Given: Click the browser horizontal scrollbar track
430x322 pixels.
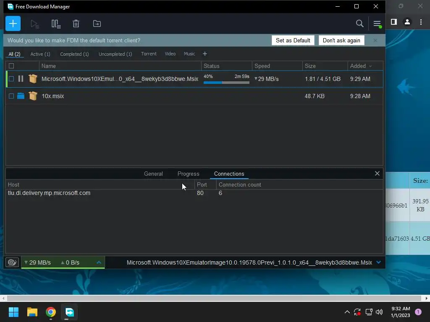Looking at the screenshot, I should (x=214, y=298).
